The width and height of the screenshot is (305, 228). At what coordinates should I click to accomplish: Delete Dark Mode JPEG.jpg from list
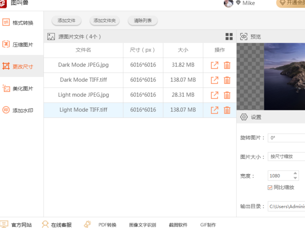pyautogui.click(x=227, y=65)
